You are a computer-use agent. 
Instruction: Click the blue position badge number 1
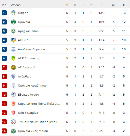[x=4, y=13]
